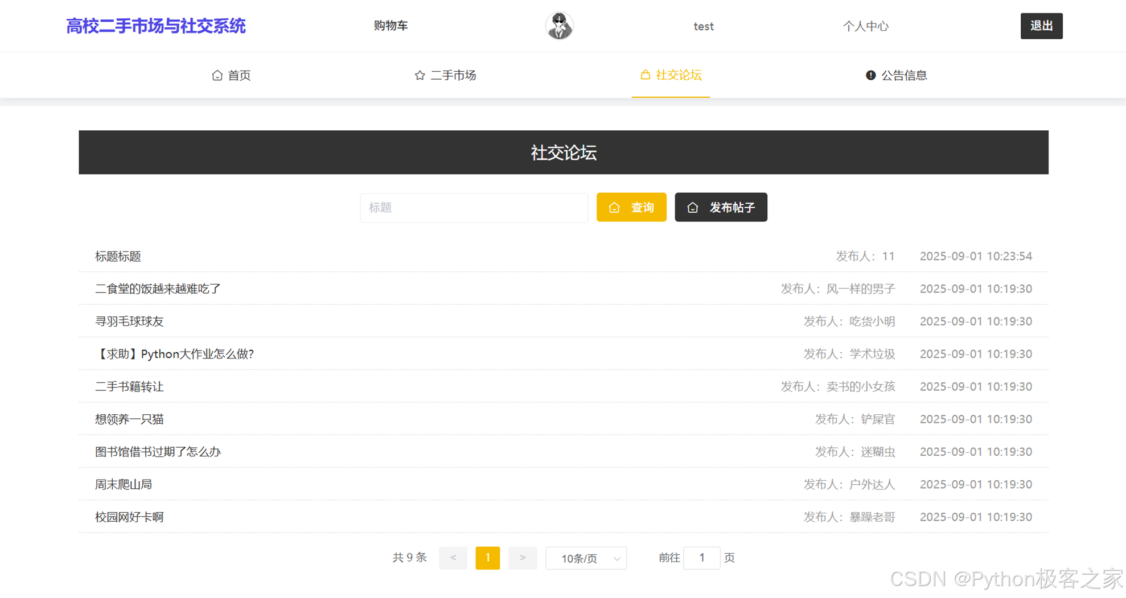Click the author 风一样的男子
The image size is (1126, 598).
click(861, 288)
